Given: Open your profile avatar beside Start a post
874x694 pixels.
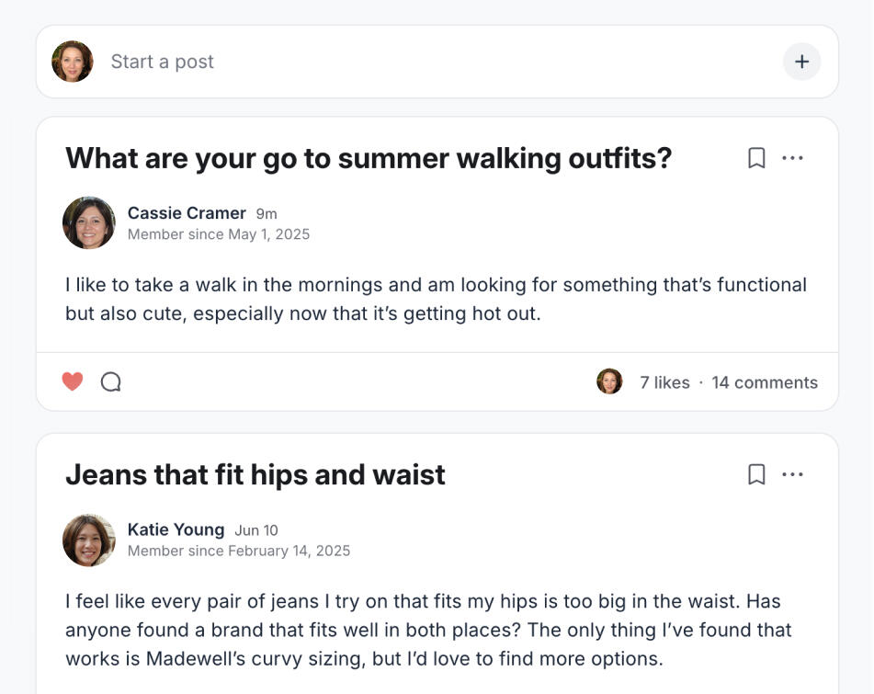Looking at the screenshot, I should [x=73, y=62].
